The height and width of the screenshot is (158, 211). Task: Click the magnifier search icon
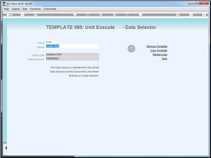pos(35,15)
